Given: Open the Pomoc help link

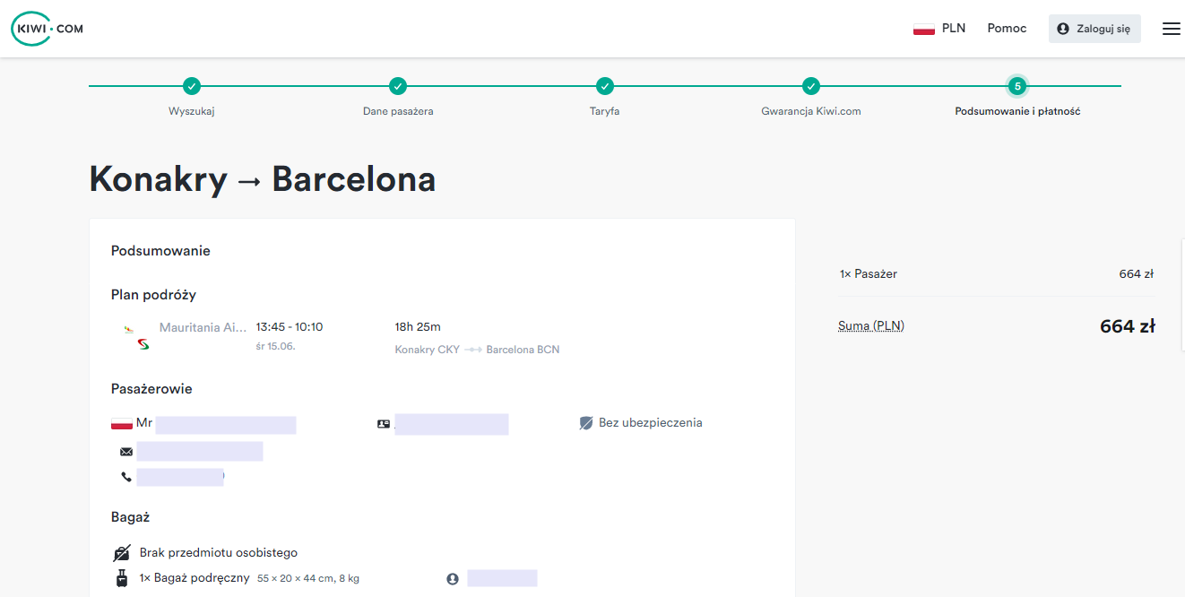Looking at the screenshot, I should point(1007,29).
